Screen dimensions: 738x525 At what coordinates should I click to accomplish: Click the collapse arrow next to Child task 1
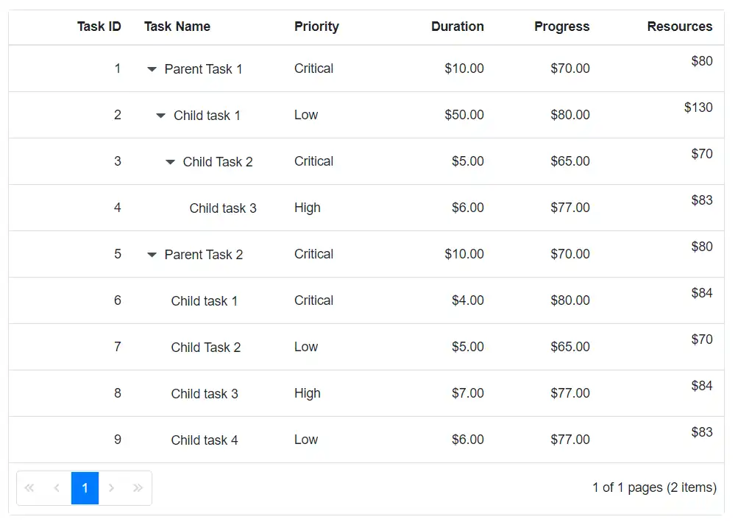161,115
